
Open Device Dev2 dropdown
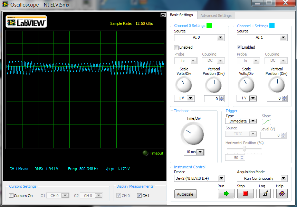[x=221, y=178]
